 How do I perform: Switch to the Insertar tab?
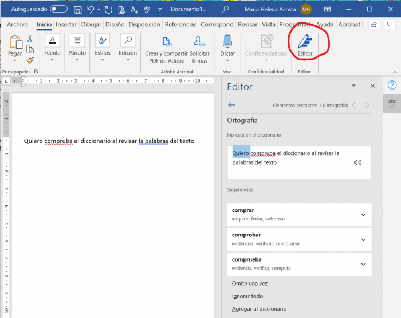coord(66,25)
